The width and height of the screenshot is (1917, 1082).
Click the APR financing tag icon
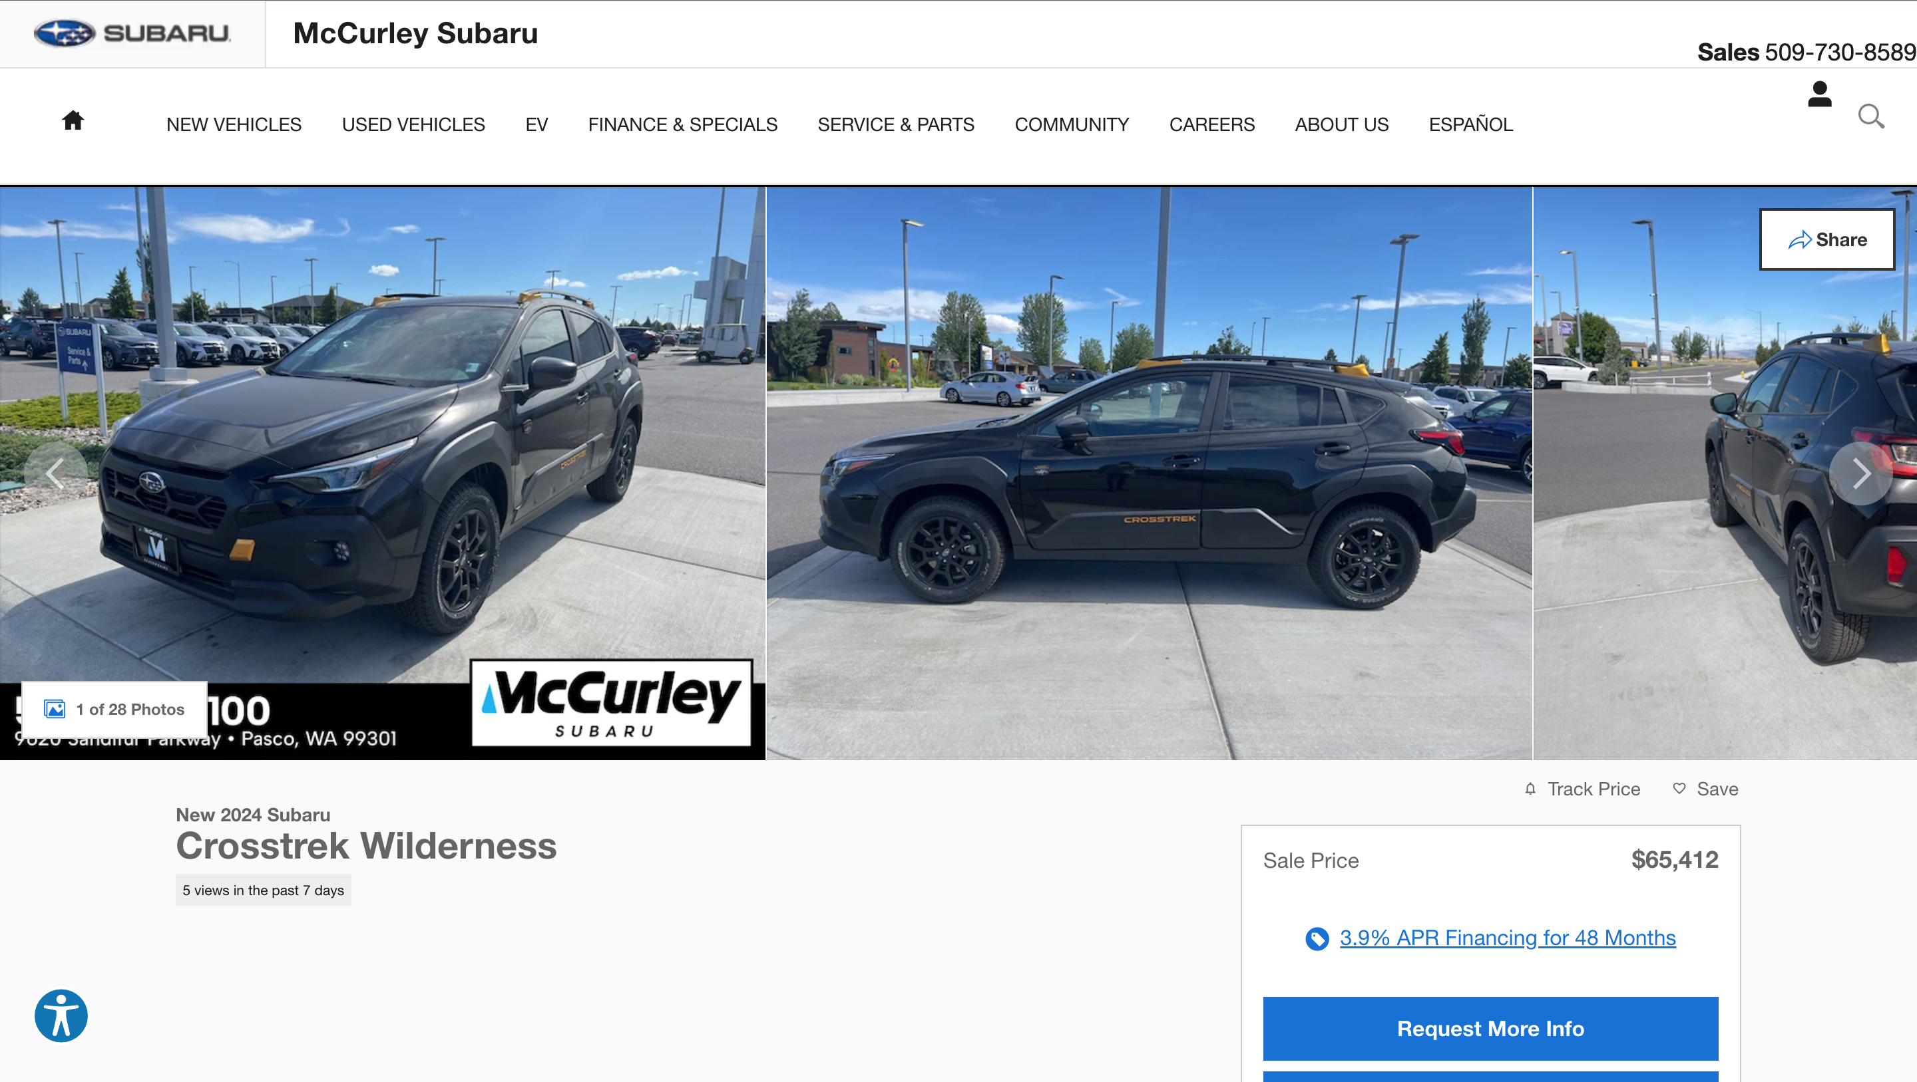tap(1317, 938)
